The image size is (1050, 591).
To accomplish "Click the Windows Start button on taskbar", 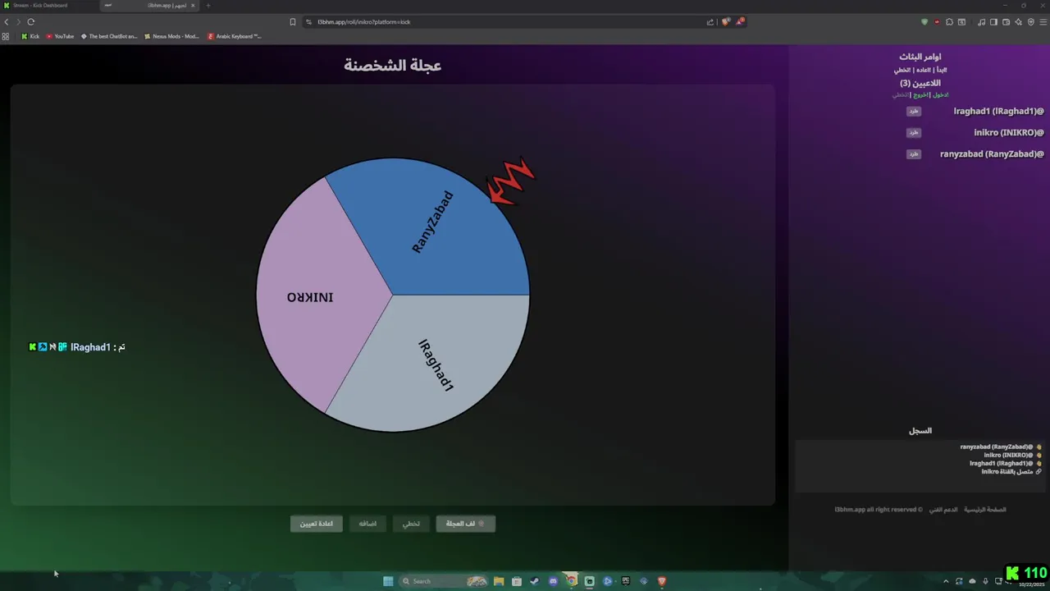I will 388,581.
